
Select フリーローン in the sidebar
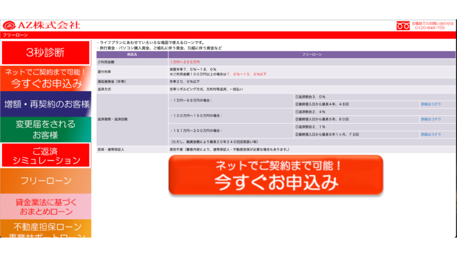coord(46,181)
